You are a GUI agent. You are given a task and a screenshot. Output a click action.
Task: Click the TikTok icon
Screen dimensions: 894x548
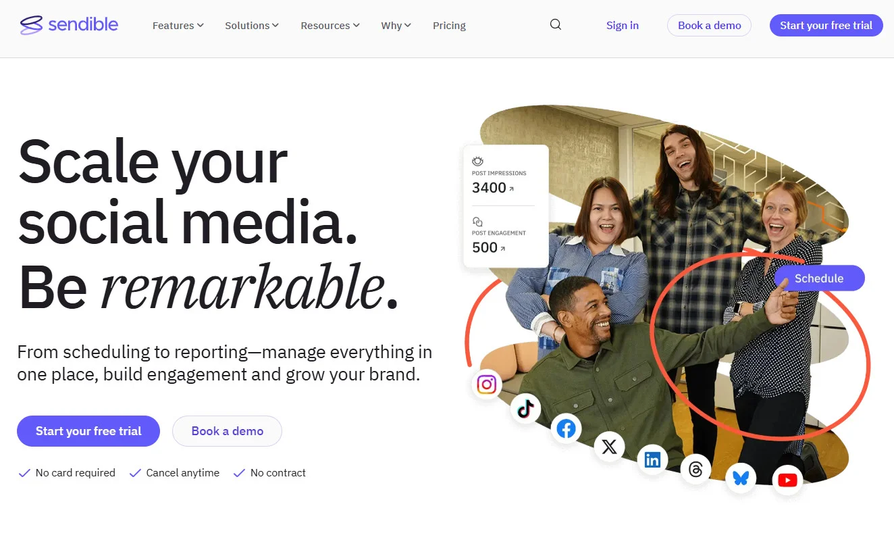[525, 408]
